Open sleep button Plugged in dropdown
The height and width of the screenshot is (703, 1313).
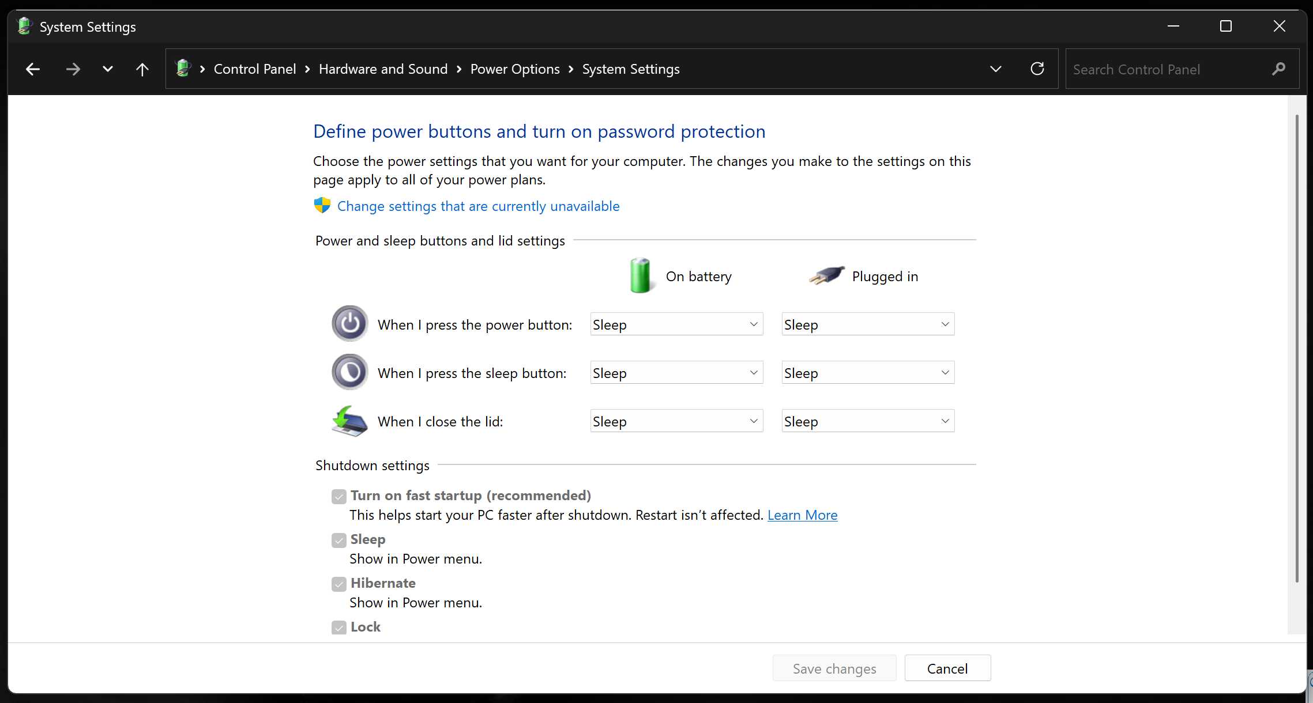pyautogui.click(x=867, y=373)
